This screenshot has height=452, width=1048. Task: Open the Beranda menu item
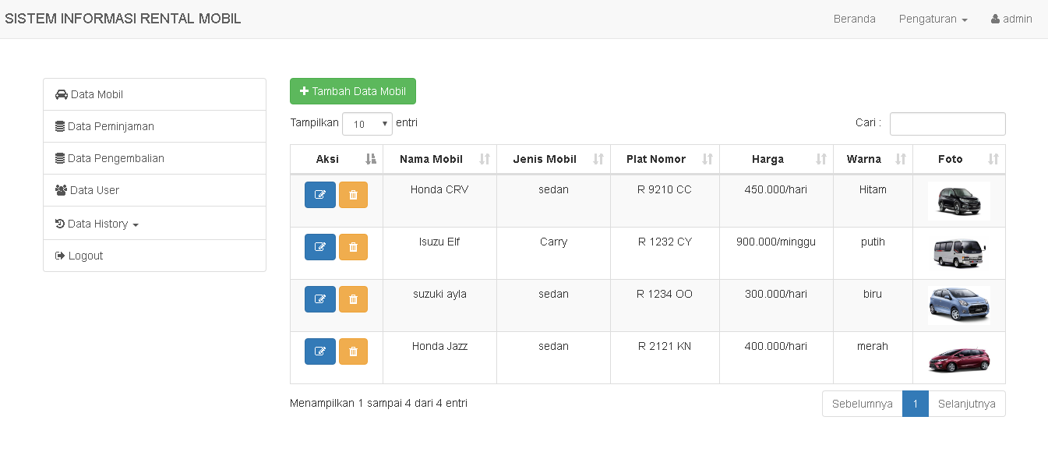[854, 19]
